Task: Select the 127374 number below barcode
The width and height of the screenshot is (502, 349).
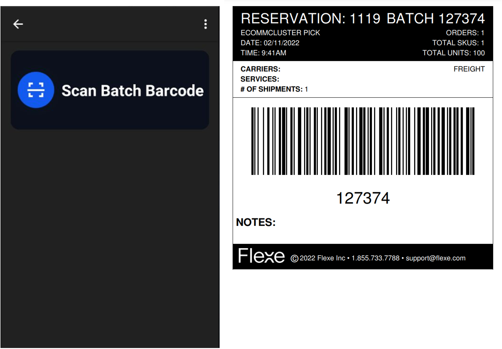Action: click(363, 198)
